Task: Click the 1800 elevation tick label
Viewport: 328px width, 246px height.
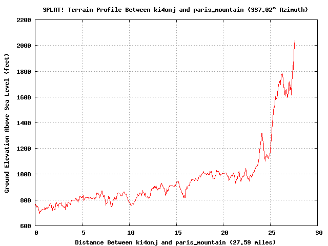Action: (x=24, y=71)
